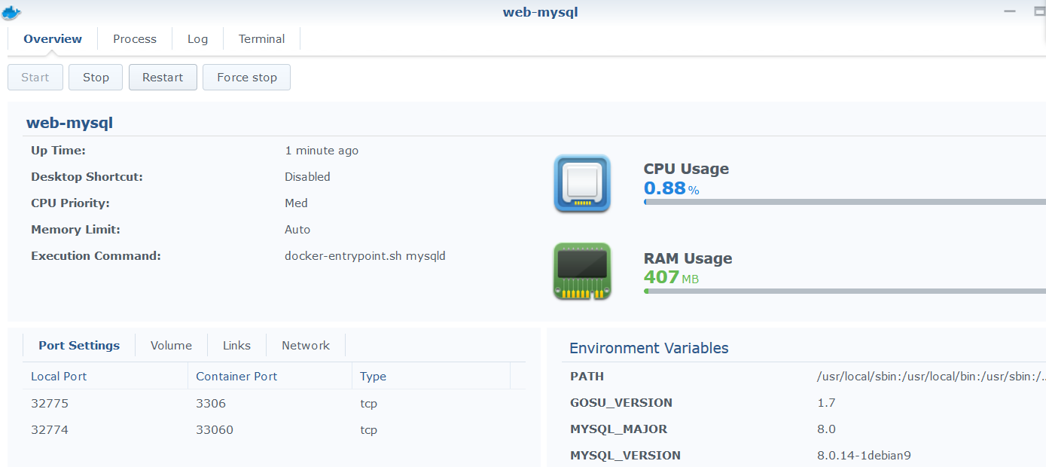Viewport: 1046px width, 467px height.
Task: Click the RAM memory module icon
Action: 582,271
